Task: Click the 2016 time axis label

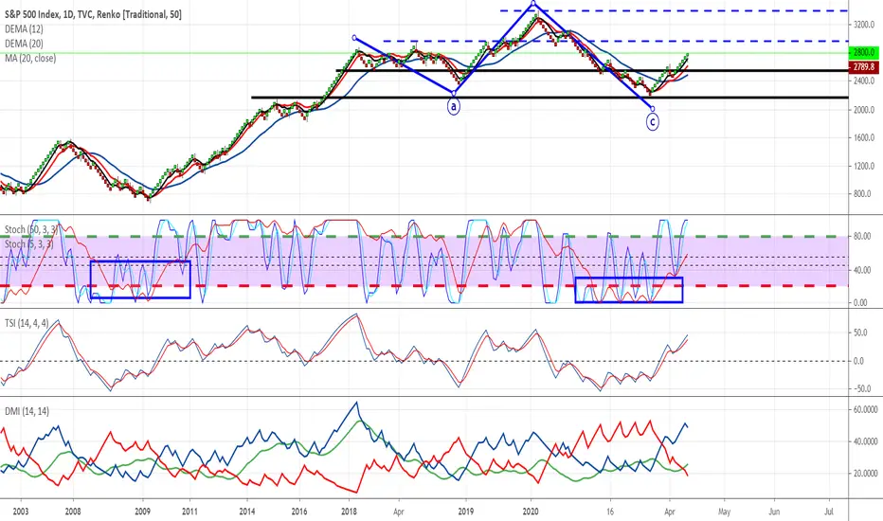Action: [x=299, y=512]
